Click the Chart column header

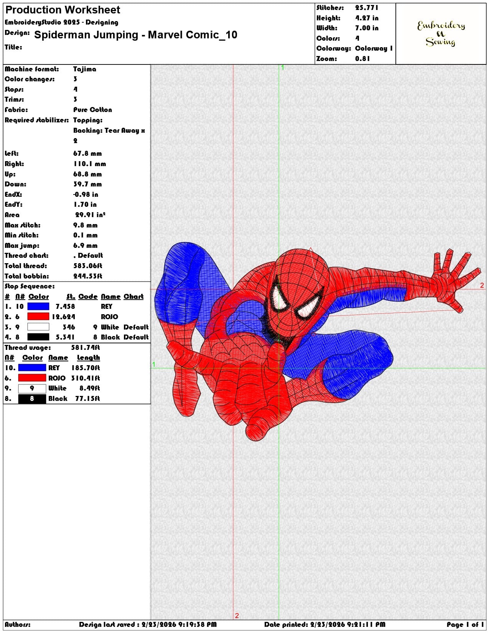pyautogui.click(x=133, y=297)
